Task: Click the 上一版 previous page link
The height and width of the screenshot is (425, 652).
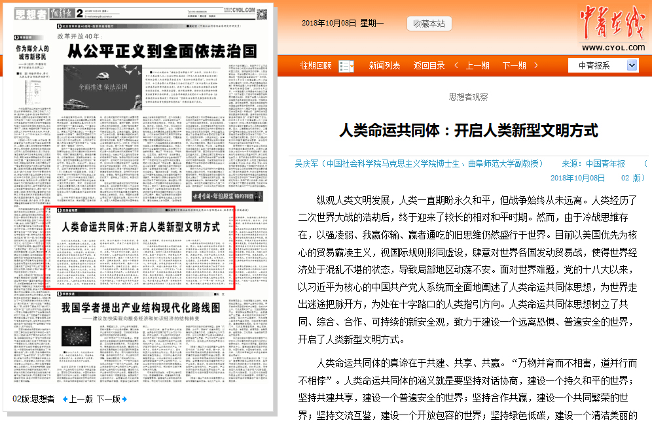Action: tap(81, 399)
